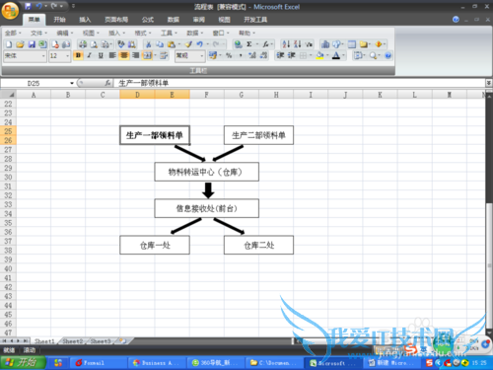
Task: Click the Open folder toolbar icon
Action: pos(20,44)
